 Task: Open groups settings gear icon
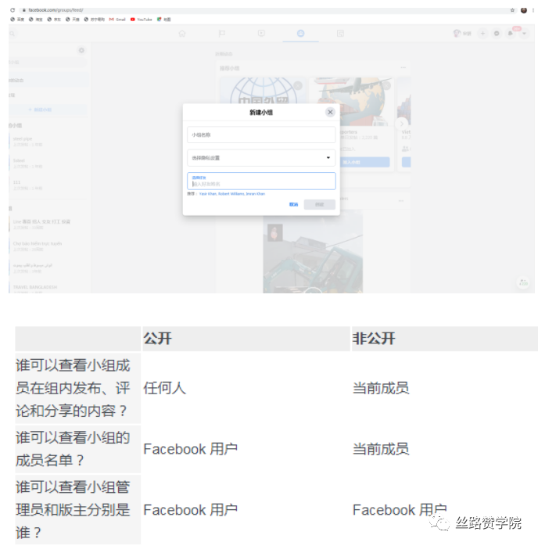[81, 51]
